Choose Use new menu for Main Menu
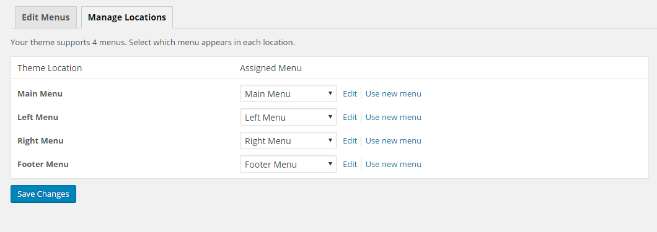This screenshot has width=657, height=232. click(394, 93)
